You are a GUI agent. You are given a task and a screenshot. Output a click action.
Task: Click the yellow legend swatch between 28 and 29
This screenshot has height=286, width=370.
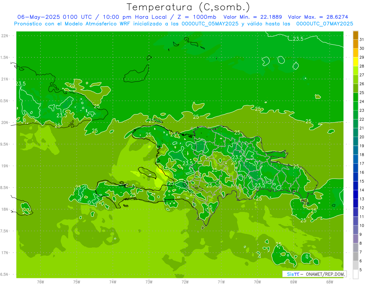pos(356,62)
